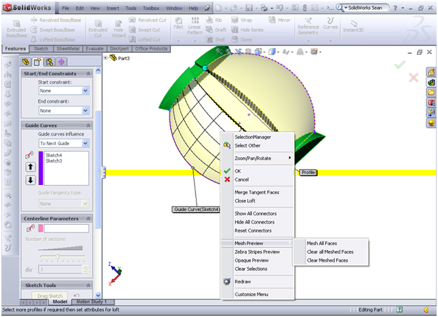Click the Drag Sketch button
The image size is (438, 317).
click(50, 295)
